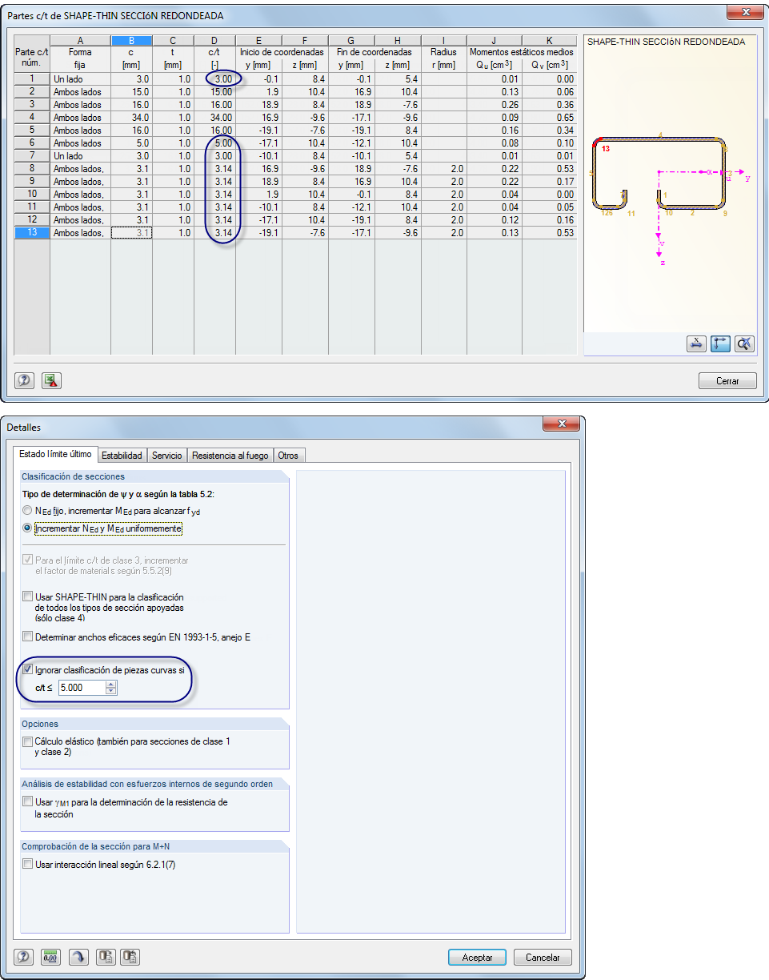Viewport: 769px width, 980px height.
Task: Check Usar γM1 para resistencia de sección
Action: [x=28, y=801]
